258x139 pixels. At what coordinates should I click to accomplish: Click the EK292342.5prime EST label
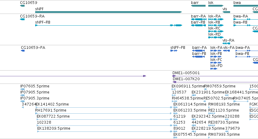(x=208, y=117)
